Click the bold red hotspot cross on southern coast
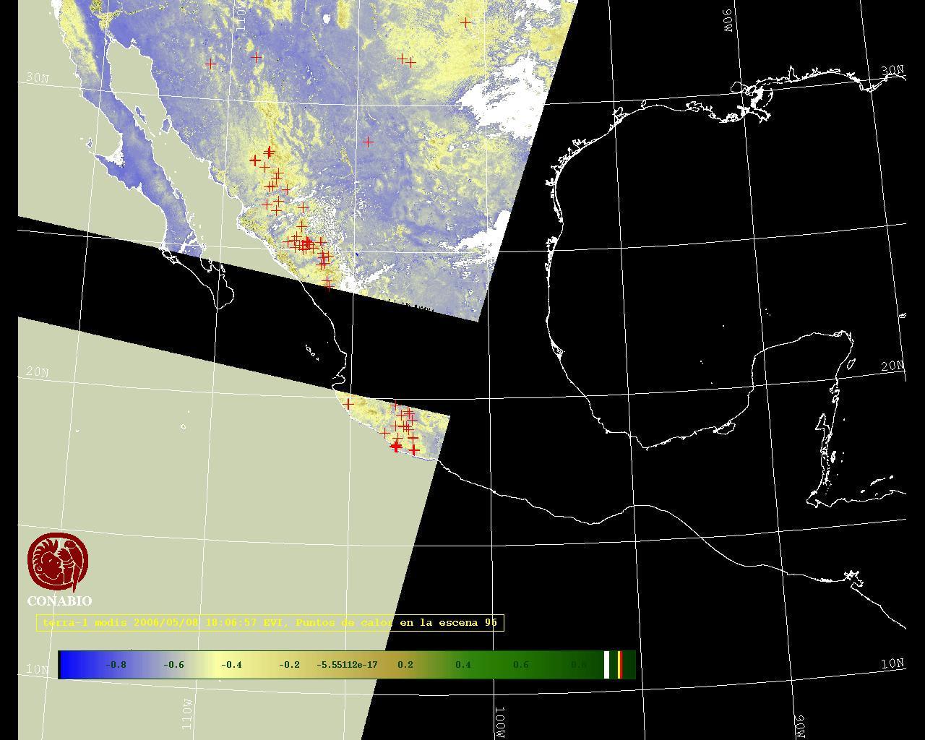 396,447
